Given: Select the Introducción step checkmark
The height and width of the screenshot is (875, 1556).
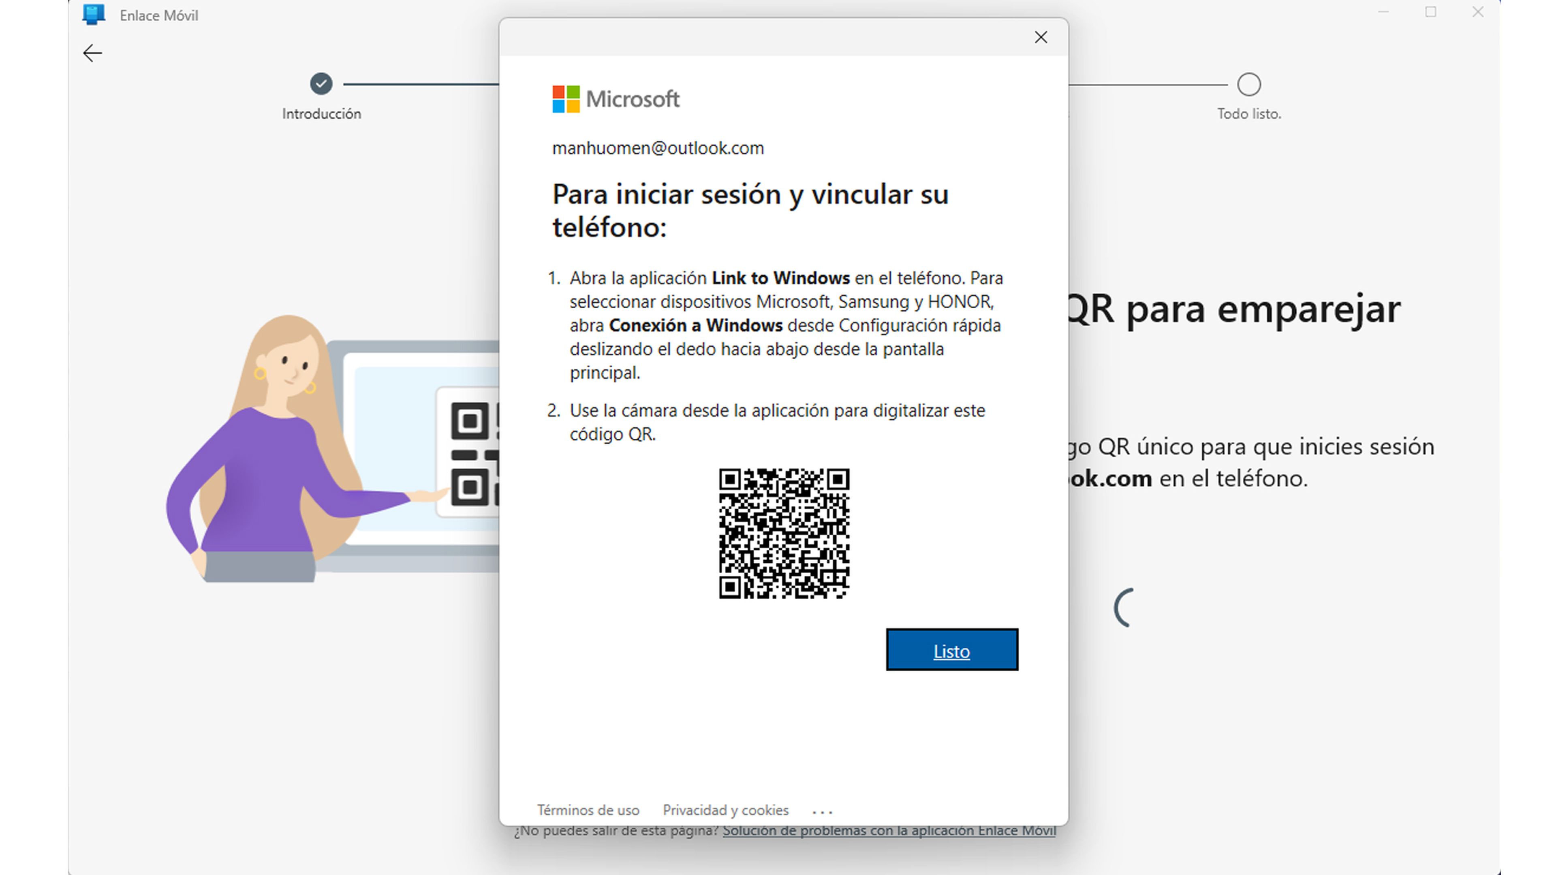Looking at the screenshot, I should point(321,84).
